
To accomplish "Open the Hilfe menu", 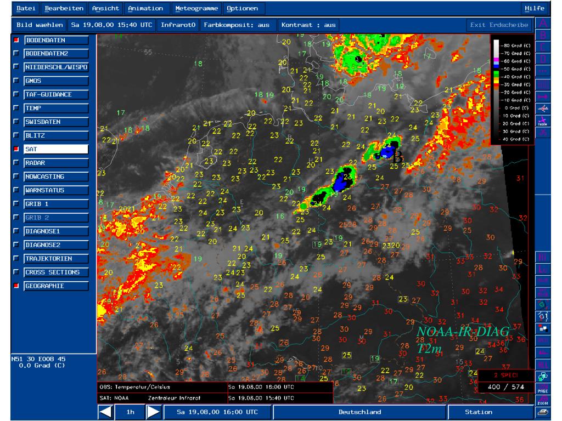I will (535, 8).
